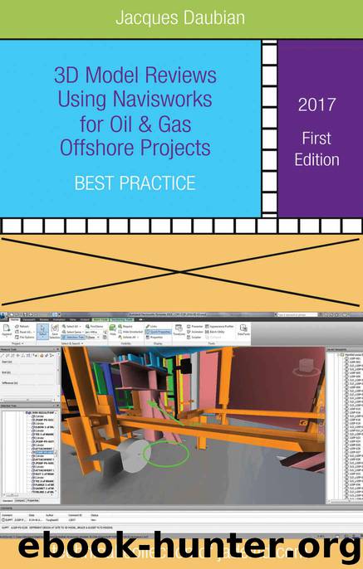
Task: Open the Scripter tool
Action: [x=194, y=337]
